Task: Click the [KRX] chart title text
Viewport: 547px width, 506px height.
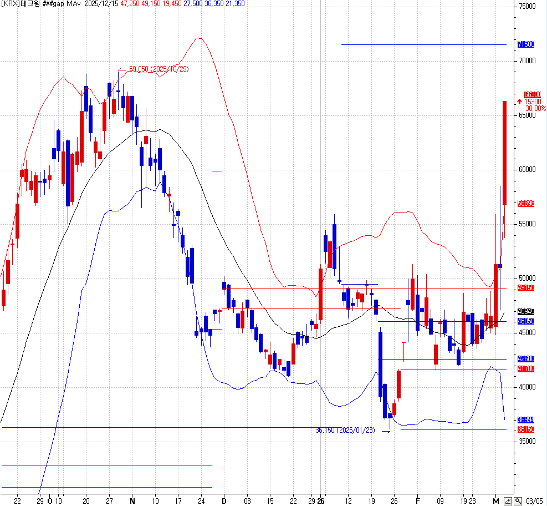Action: pos(20,4)
